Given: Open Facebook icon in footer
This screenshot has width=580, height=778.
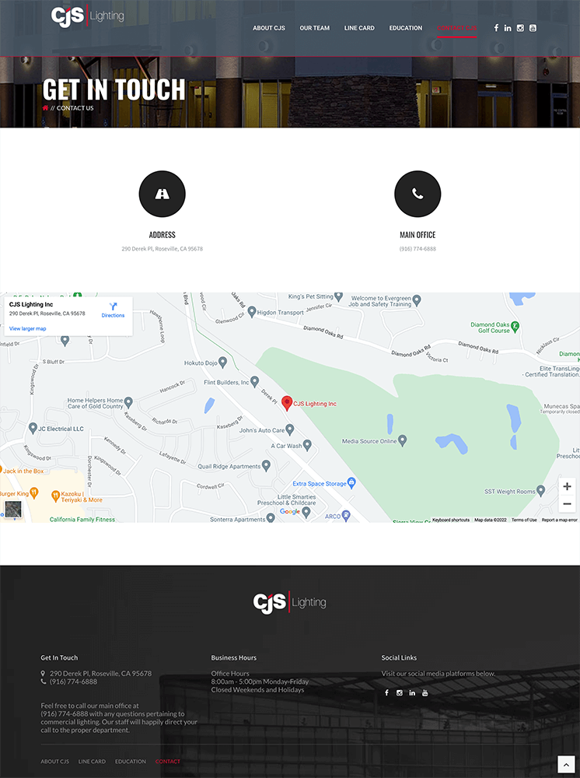Looking at the screenshot, I should click(386, 692).
